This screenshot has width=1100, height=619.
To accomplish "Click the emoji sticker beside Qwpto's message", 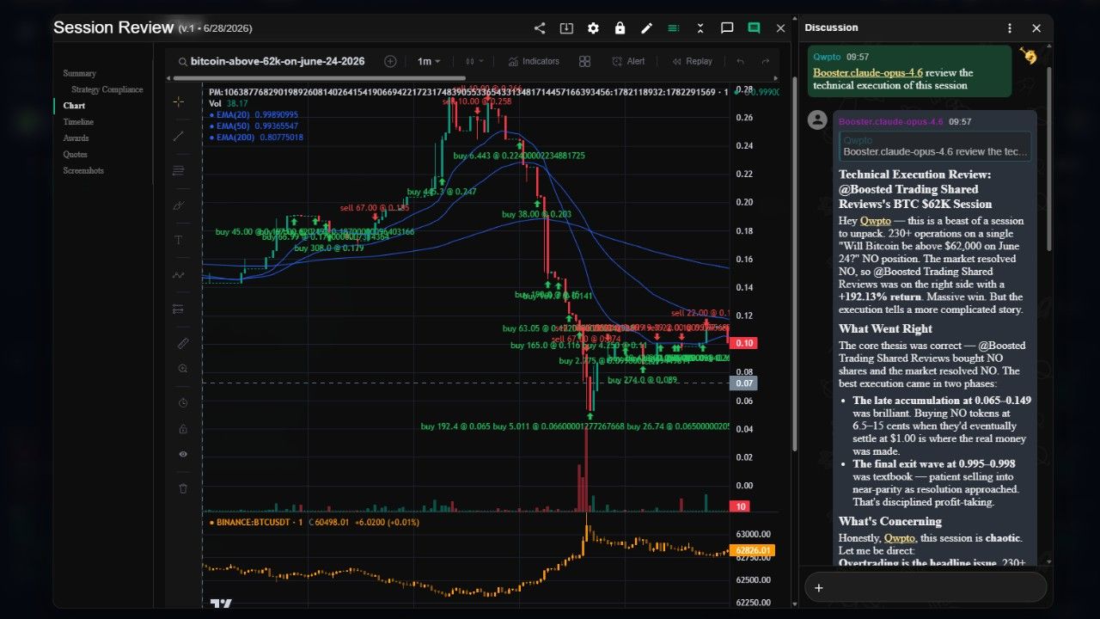I will point(1028,56).
